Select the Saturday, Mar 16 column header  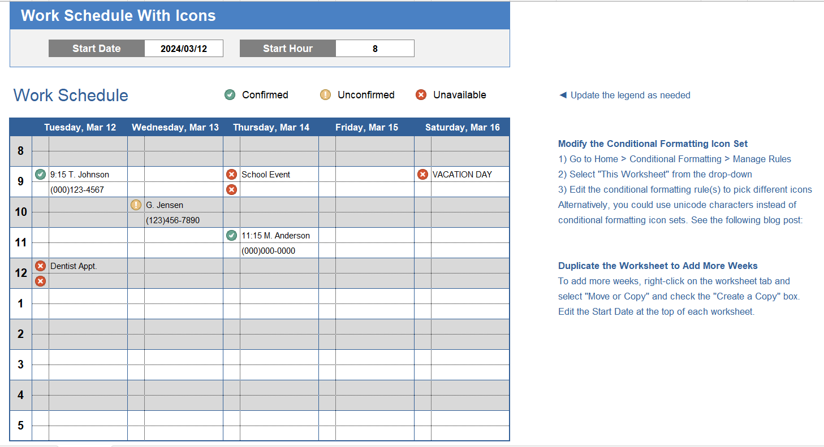(x=462, y=128)
